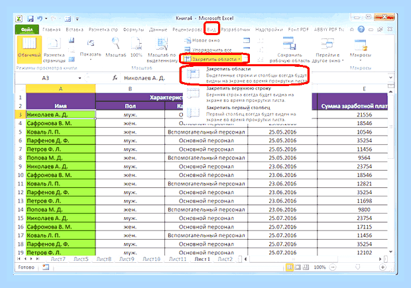Open the Макросы dropdown button
The width and height of the screenshot is (411, 288).
[361, 50]
